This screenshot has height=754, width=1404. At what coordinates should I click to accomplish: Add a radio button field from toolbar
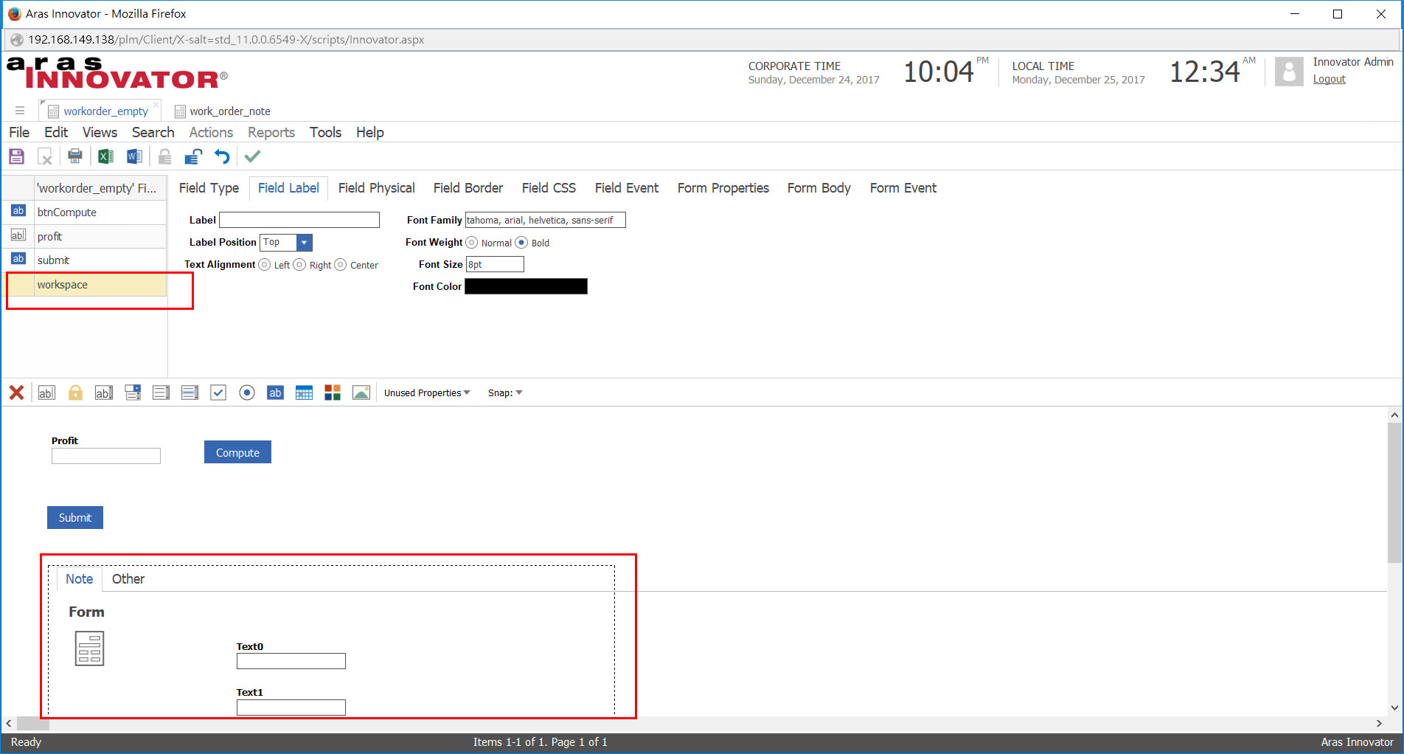coord(247,392)
